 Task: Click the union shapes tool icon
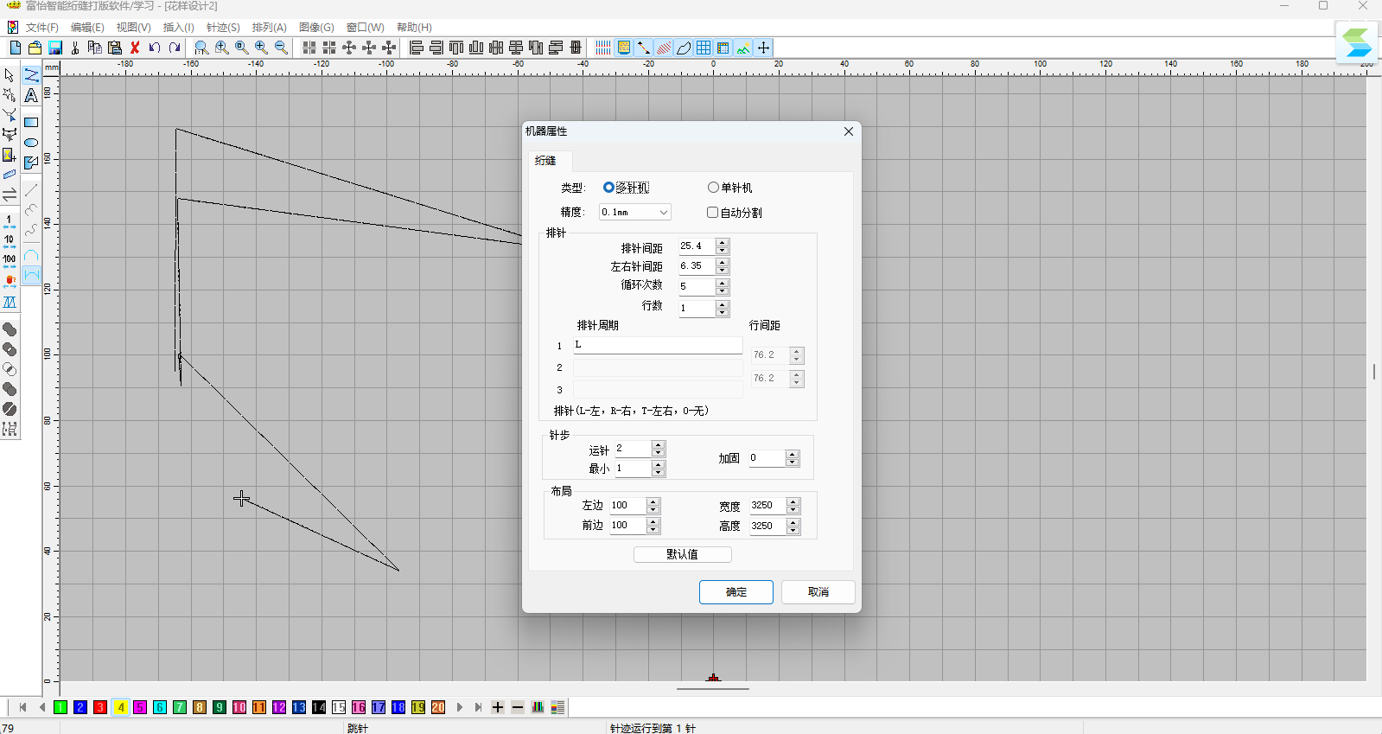point(10,329)
